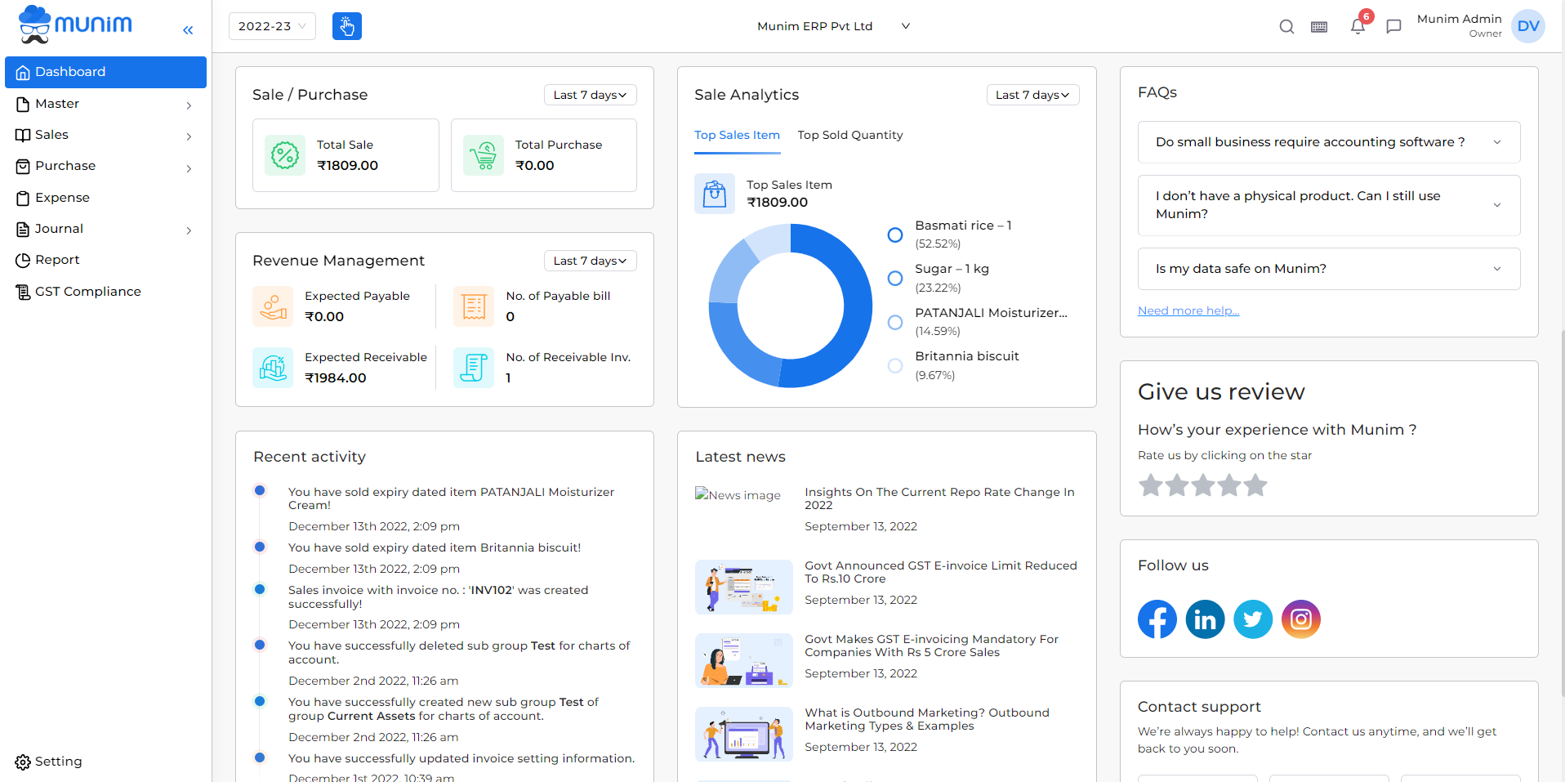
Task: Click the 'Need more help...' link
Action: (x=1188, y=311)
